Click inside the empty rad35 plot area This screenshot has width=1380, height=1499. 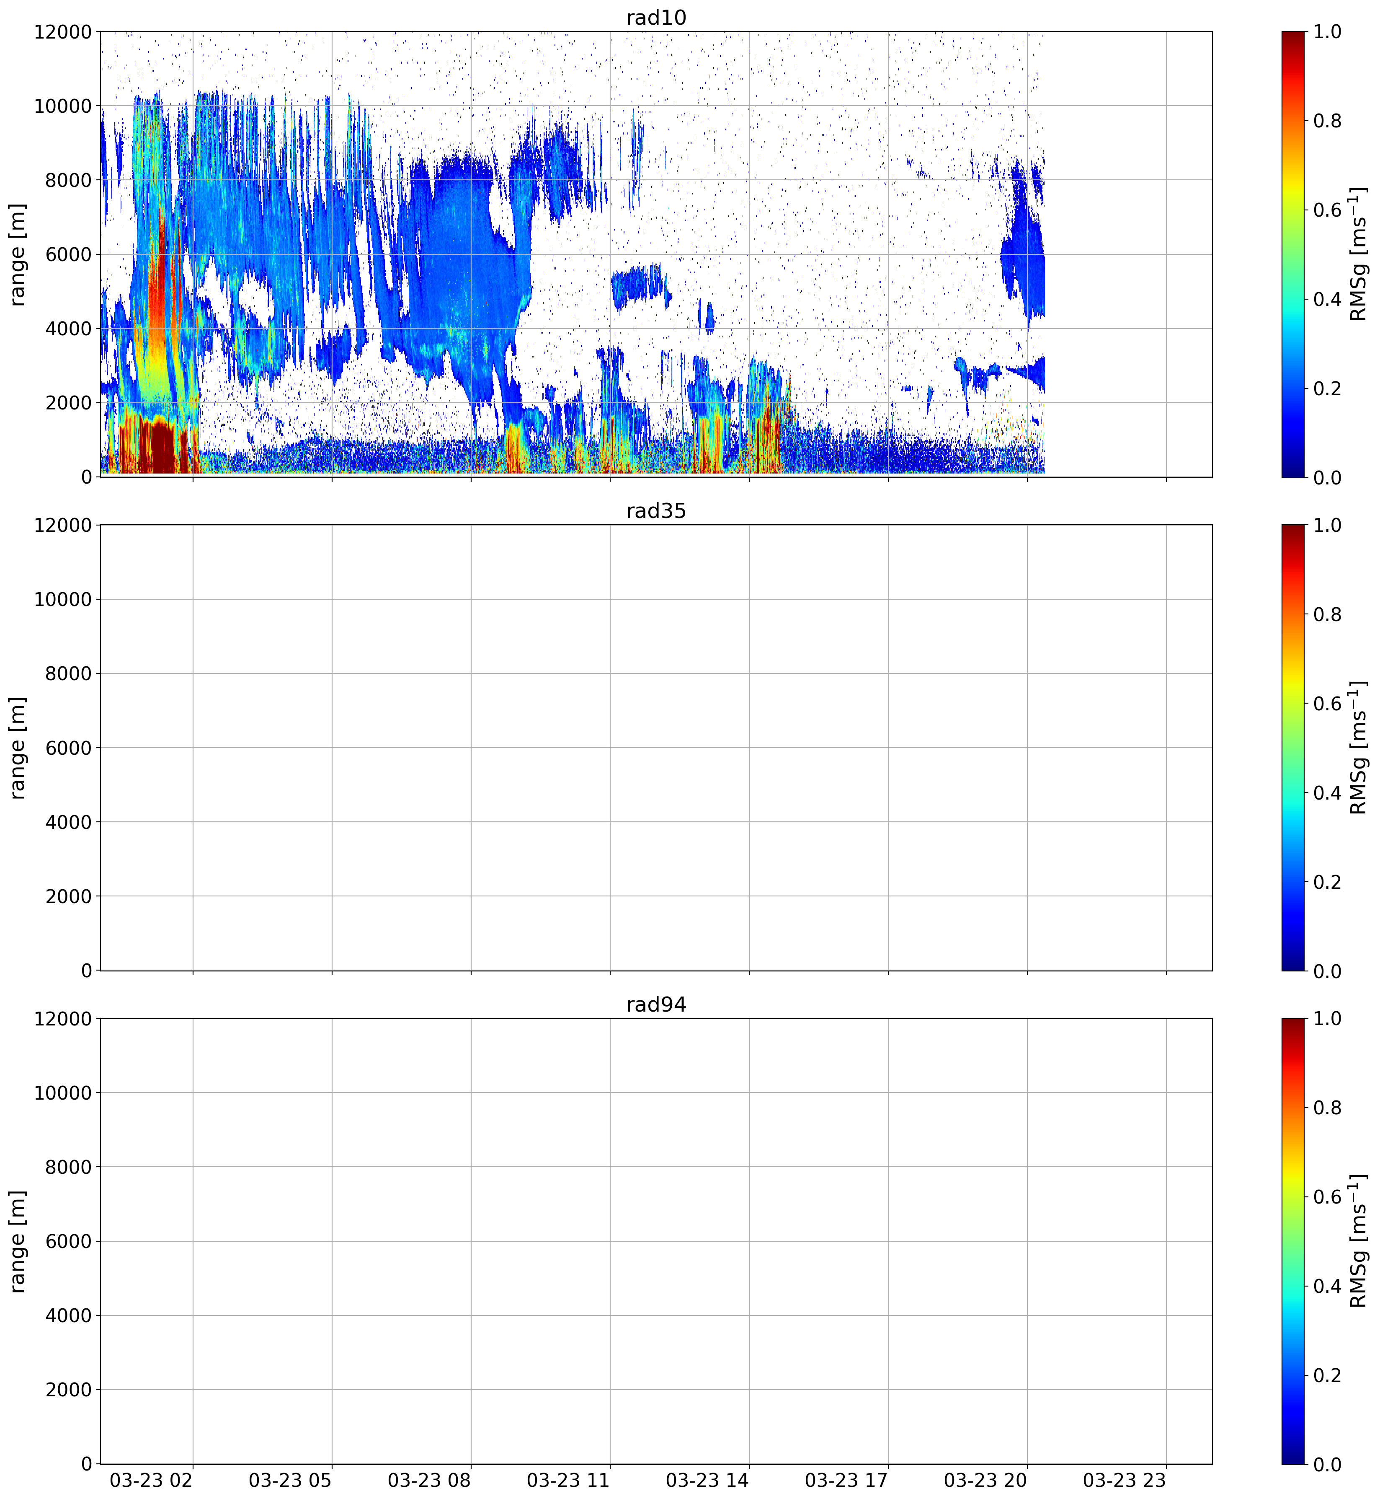(655, 748)
